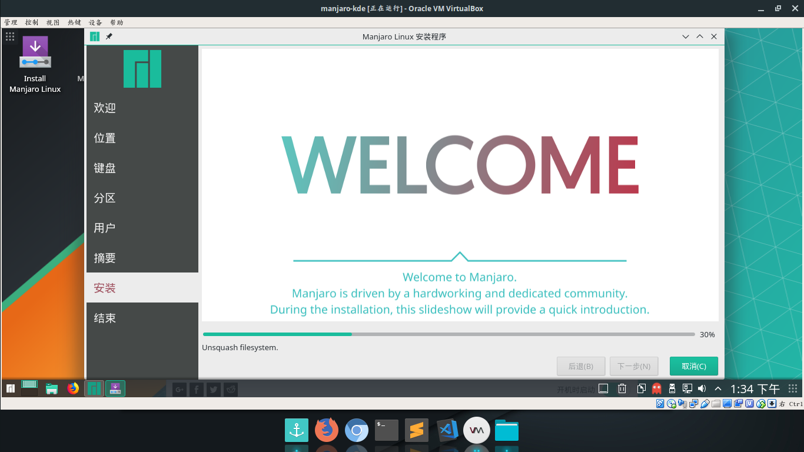Click the VirtualBox display indicator icon
Viewport: 804px width, 452px height.
click(727, 404)
